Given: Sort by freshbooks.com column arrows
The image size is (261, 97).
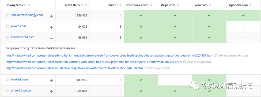Looking at the screenshot, I should pos(151,5).
